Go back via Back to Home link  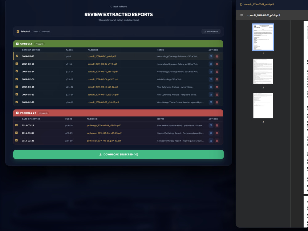(x=119, y=7)
